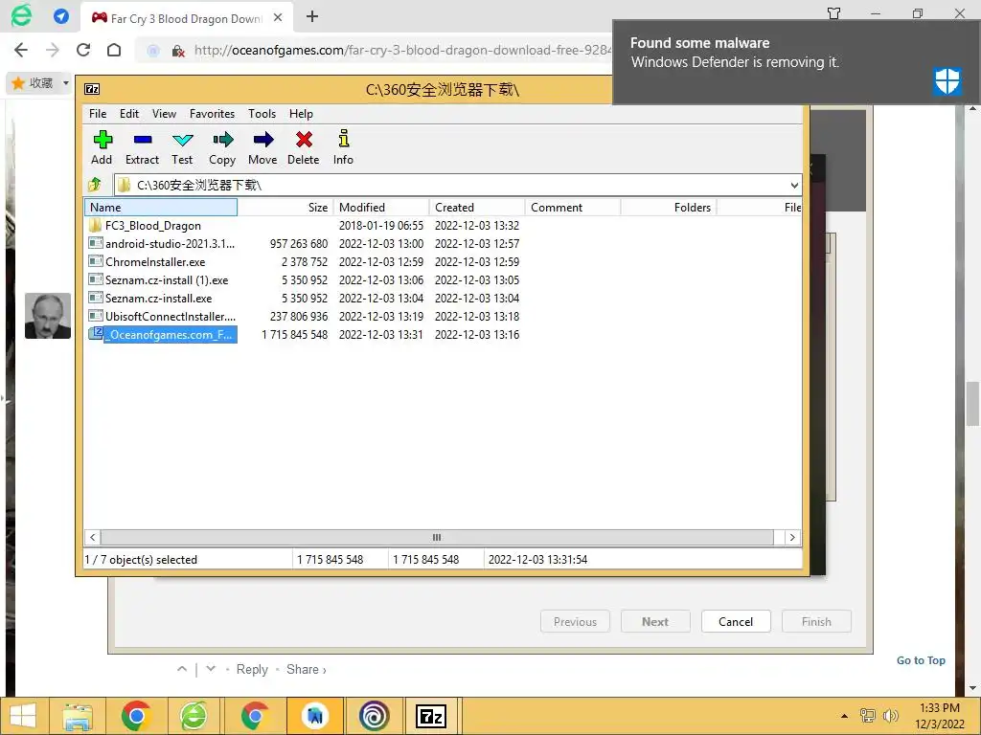Viewport: 981px width, 735px height.
Task: Show hidden system tray icons
Action: (x=845, y=716)
